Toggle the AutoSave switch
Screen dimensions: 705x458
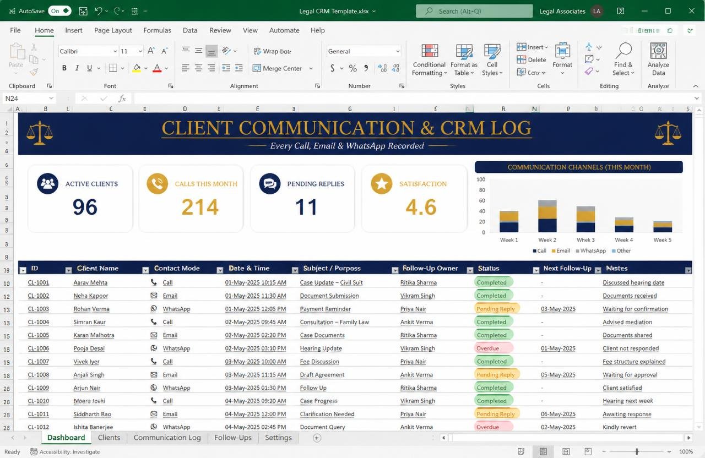59,11
